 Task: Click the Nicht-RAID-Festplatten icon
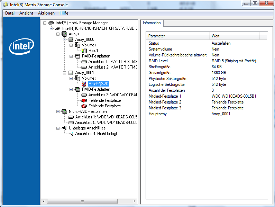click(x=64, y=111)
